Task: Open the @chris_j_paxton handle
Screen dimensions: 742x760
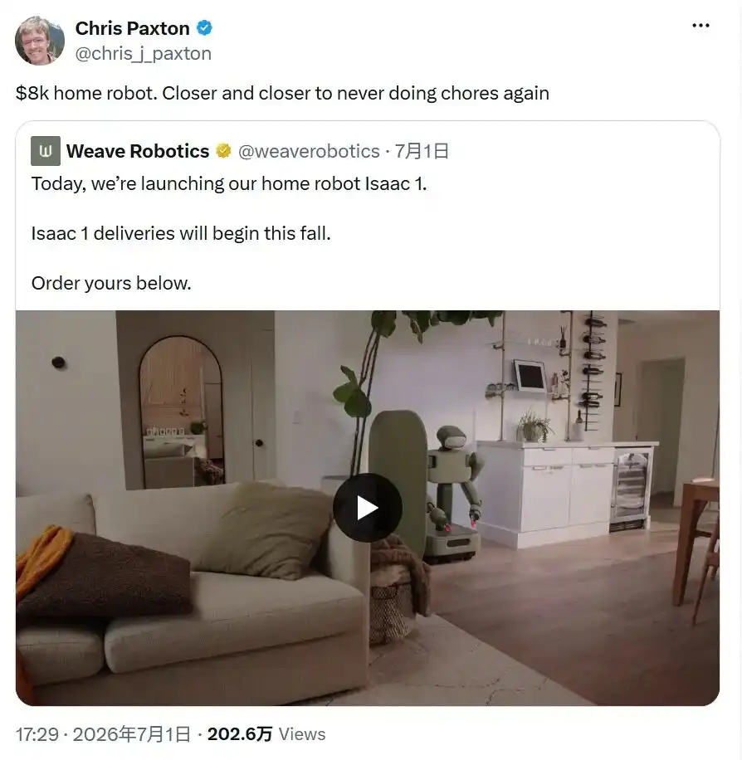Action: coord(143,53)
